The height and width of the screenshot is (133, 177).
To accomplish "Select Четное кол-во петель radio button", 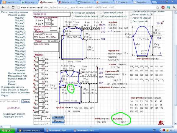I will click(x=73, y=13).
